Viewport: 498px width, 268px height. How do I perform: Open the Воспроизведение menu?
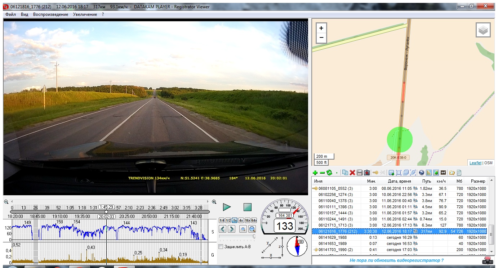click(50, 14)
